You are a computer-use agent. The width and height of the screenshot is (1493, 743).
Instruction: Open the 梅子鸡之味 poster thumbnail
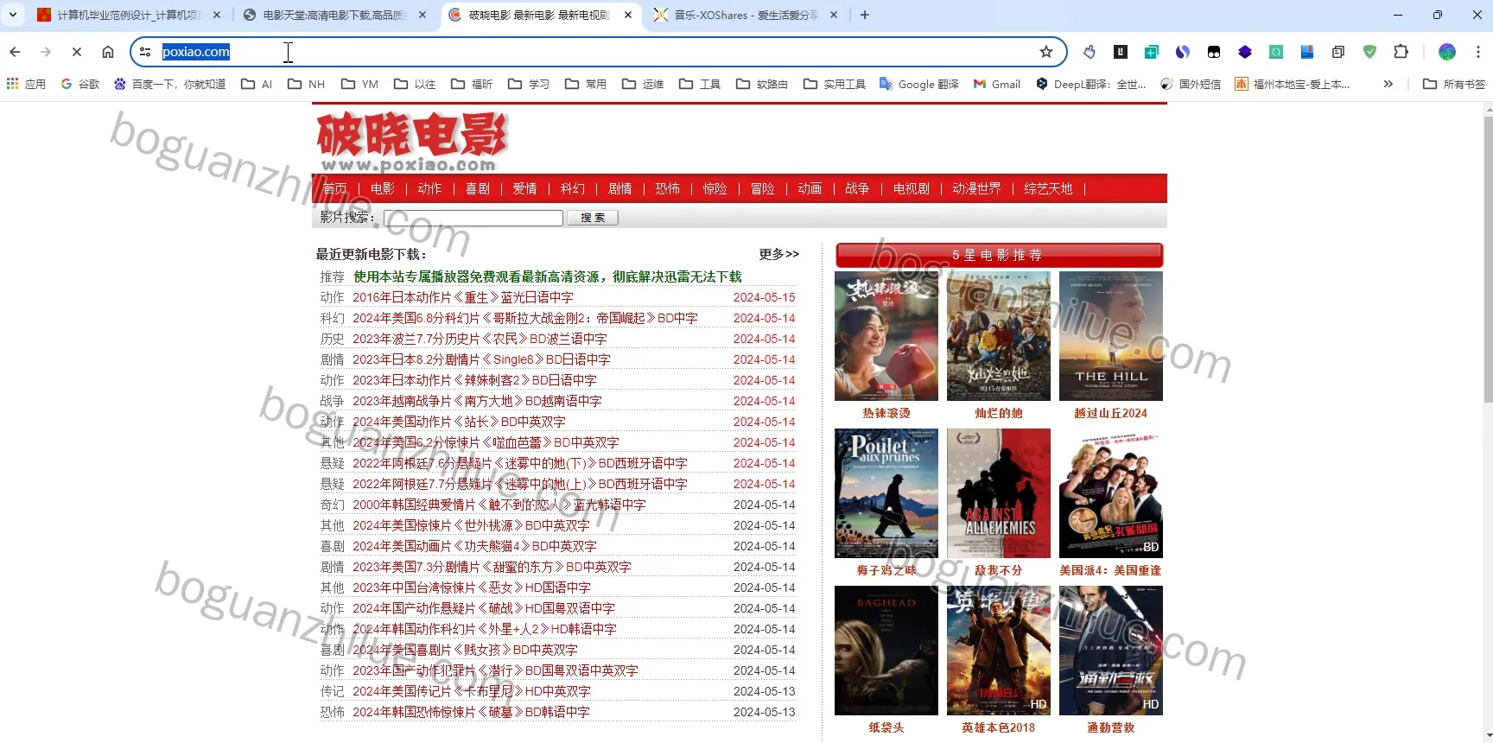(886, 493)
